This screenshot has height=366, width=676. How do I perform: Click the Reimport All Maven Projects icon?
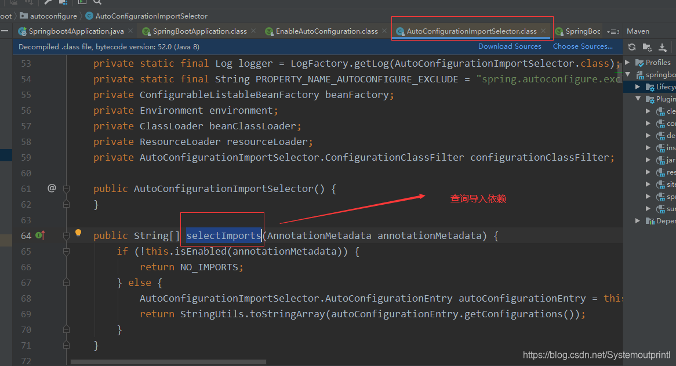coord(632,47)
